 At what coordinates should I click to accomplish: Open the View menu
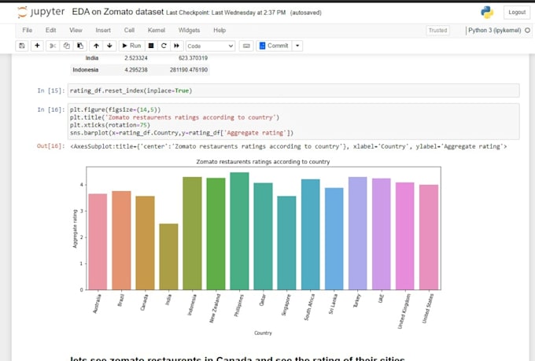[x=76, y=30]
